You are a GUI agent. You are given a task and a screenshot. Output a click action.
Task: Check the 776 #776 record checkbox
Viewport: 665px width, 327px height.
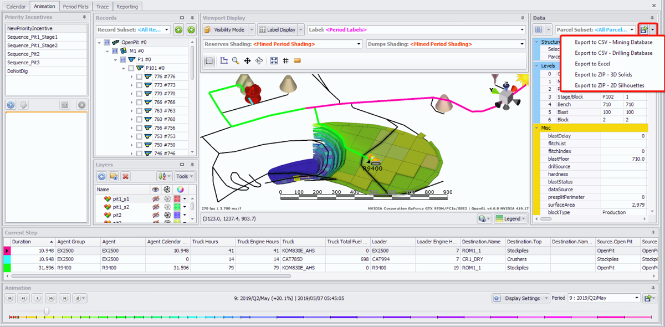coord(139,76)
